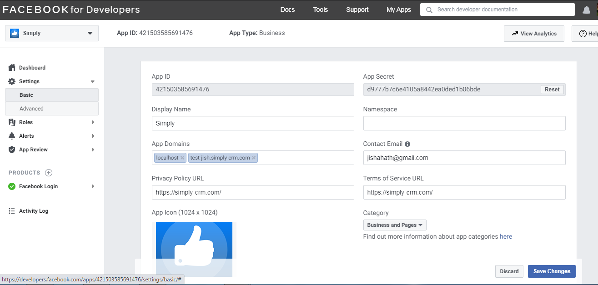Image resolution: width=598 pixels, height=285 pixels.
Task: Remove localhost domain with its x
Action: (x=182, y=158)
